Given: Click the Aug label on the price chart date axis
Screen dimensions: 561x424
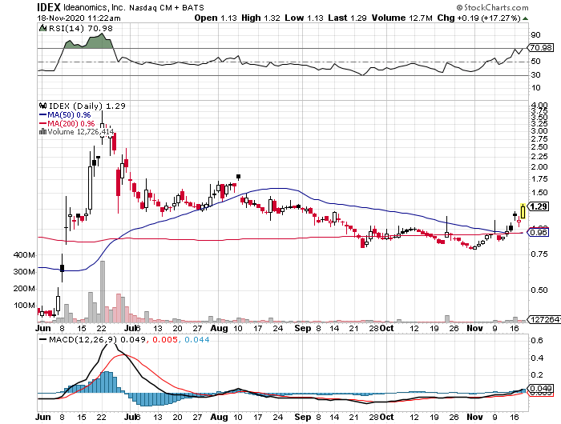Looking at the screenshot, I should [219, 328].
